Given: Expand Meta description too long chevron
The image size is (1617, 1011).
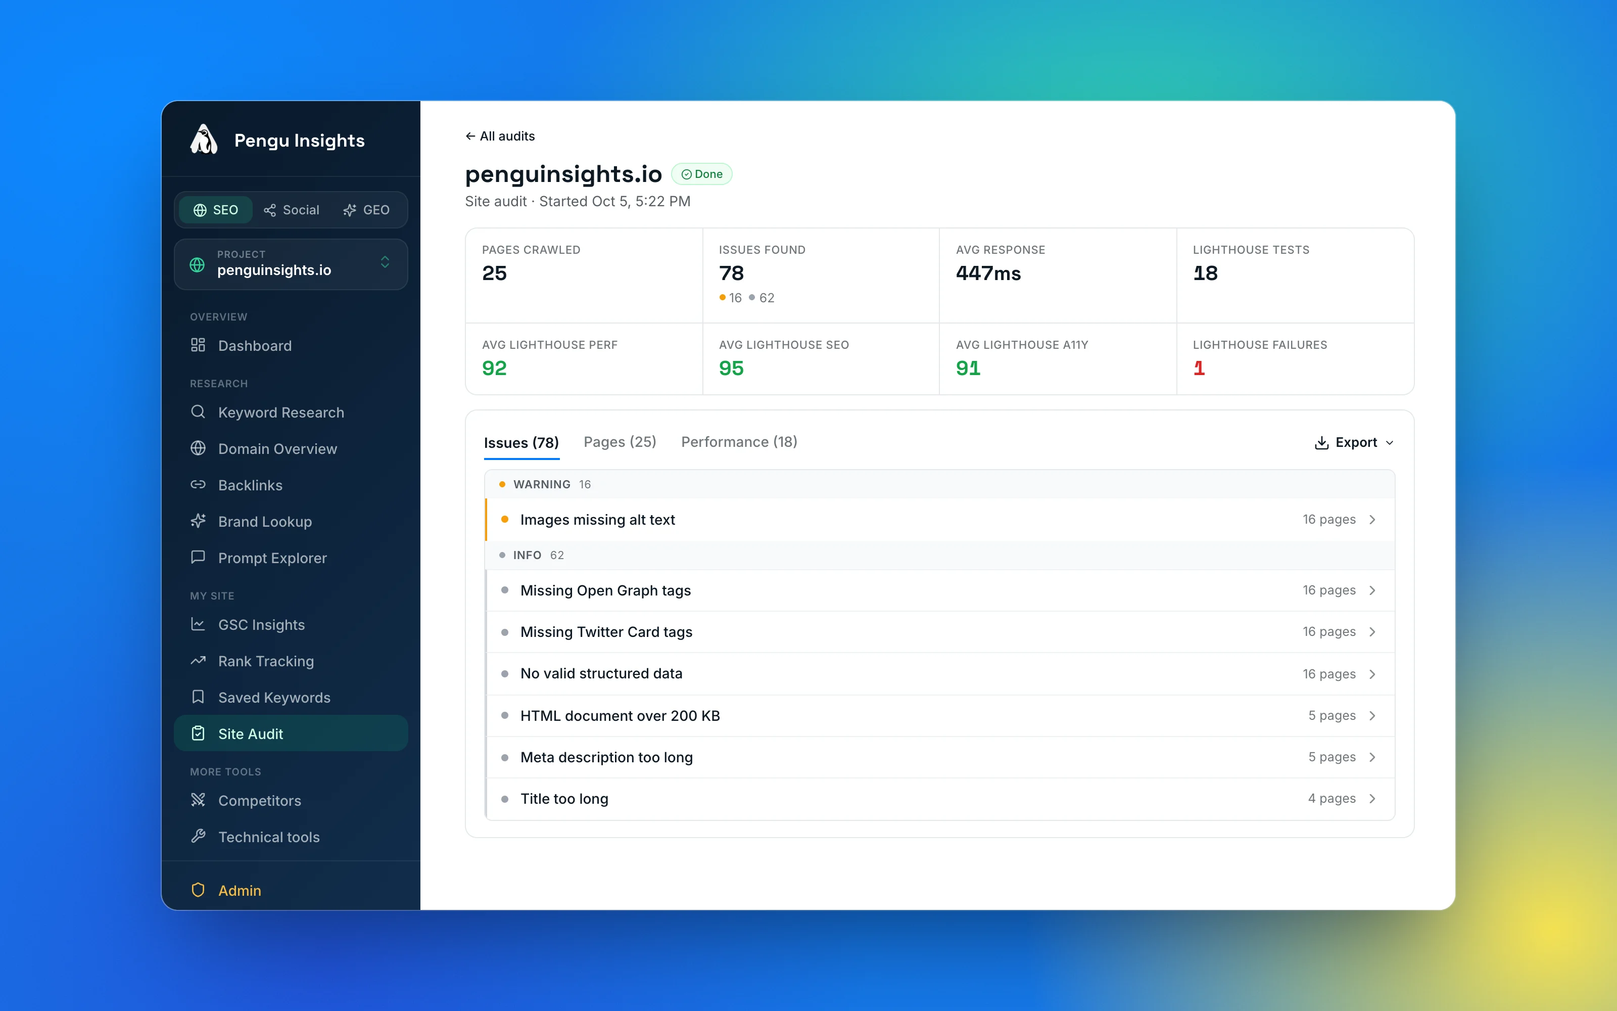Looking at the screenshot, I should (x=1372, y=757).
